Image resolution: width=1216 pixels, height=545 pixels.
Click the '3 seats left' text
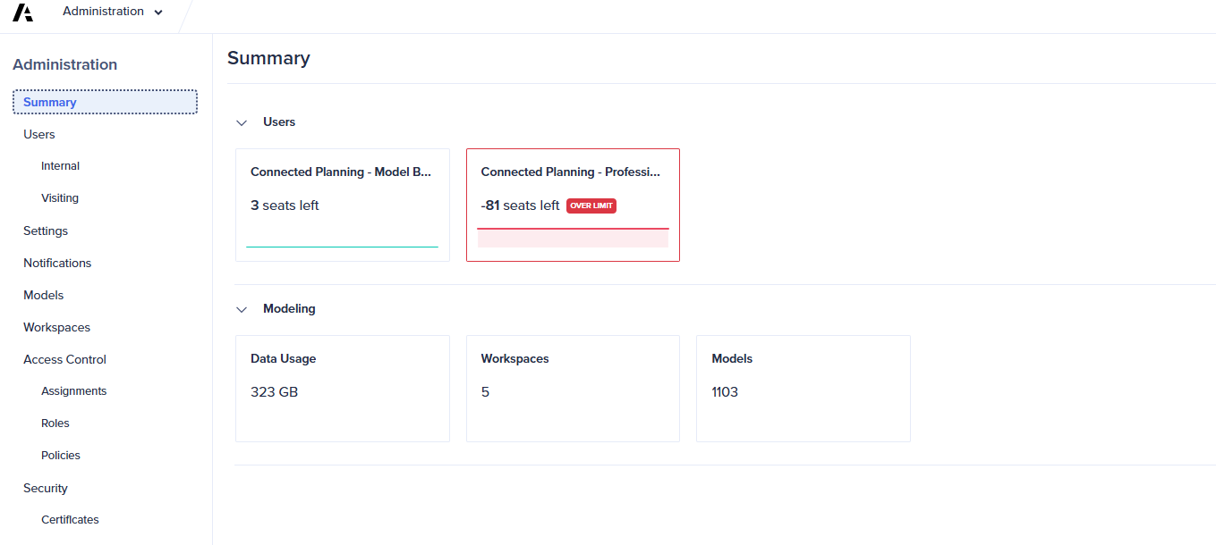coord(285,205)
